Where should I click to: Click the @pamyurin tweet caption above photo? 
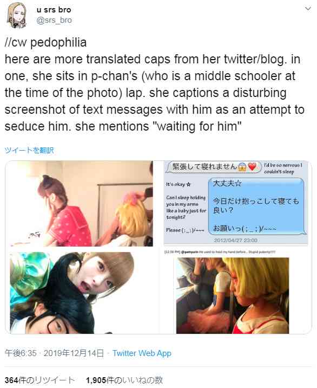click(220, 251)
